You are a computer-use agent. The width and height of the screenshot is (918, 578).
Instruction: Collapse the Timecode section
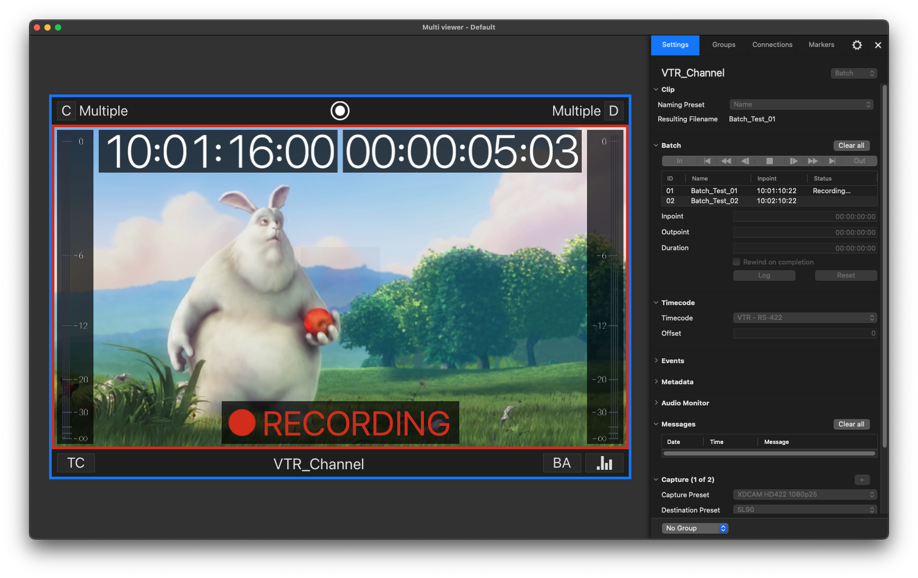[x=656, y=303]
